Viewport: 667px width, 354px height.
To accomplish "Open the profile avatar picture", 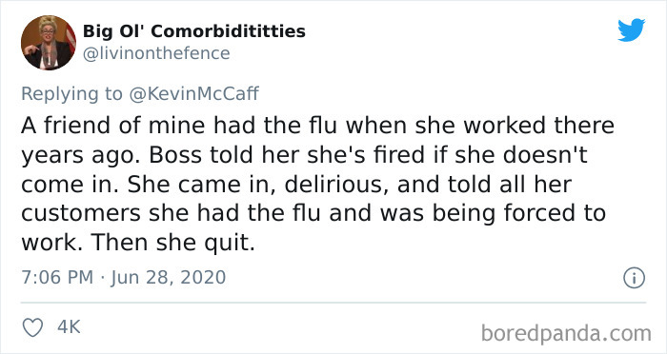I will [49, 43].
